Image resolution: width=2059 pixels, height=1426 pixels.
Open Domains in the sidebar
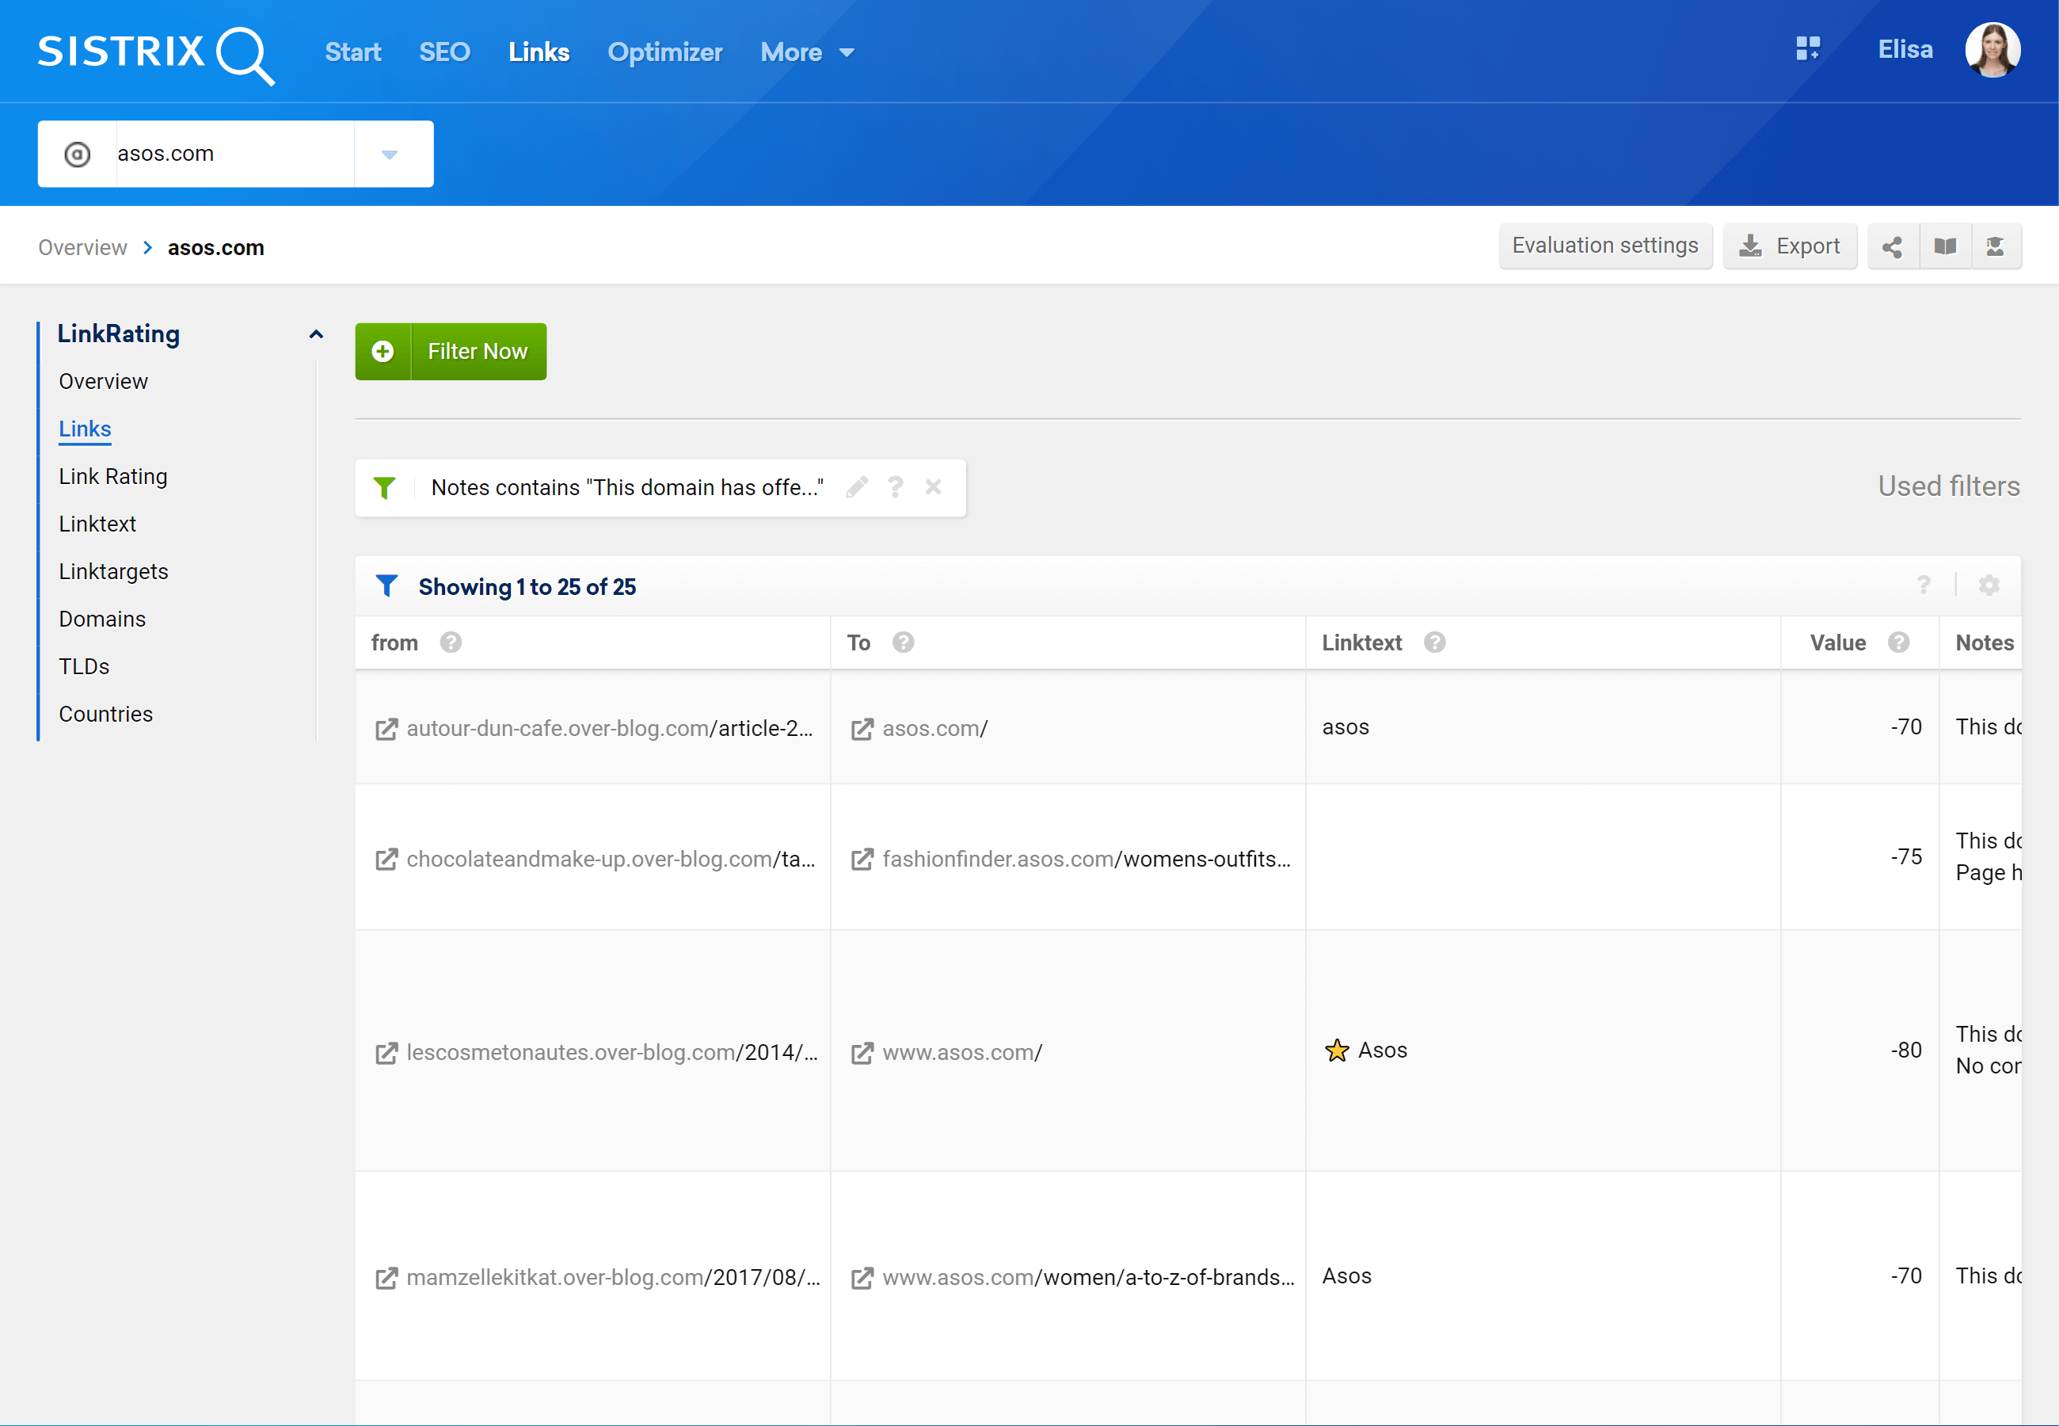(102, 620)
